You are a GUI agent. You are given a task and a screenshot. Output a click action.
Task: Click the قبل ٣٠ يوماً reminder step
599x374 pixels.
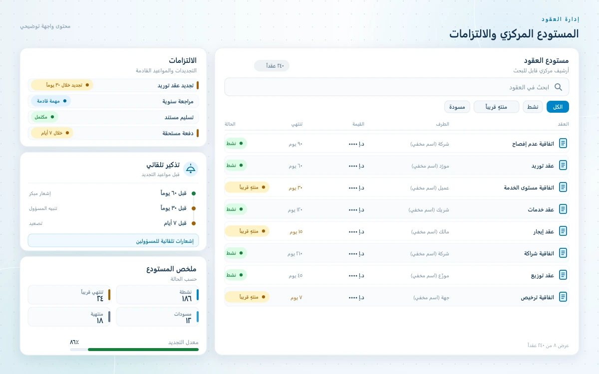173,208
